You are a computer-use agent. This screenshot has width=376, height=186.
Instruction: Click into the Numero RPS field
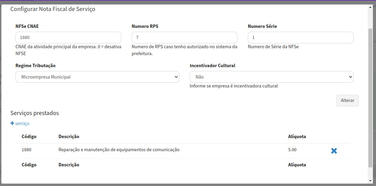184,38
